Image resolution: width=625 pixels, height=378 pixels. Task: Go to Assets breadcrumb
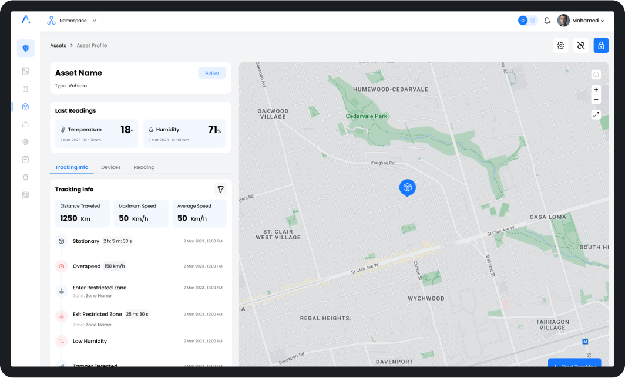(58, 45)
